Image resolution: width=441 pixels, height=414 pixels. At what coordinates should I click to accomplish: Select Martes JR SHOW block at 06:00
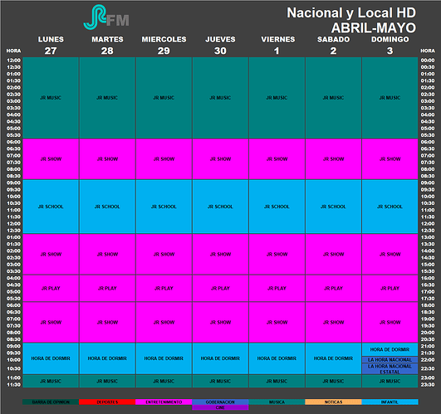click(107, 159)
